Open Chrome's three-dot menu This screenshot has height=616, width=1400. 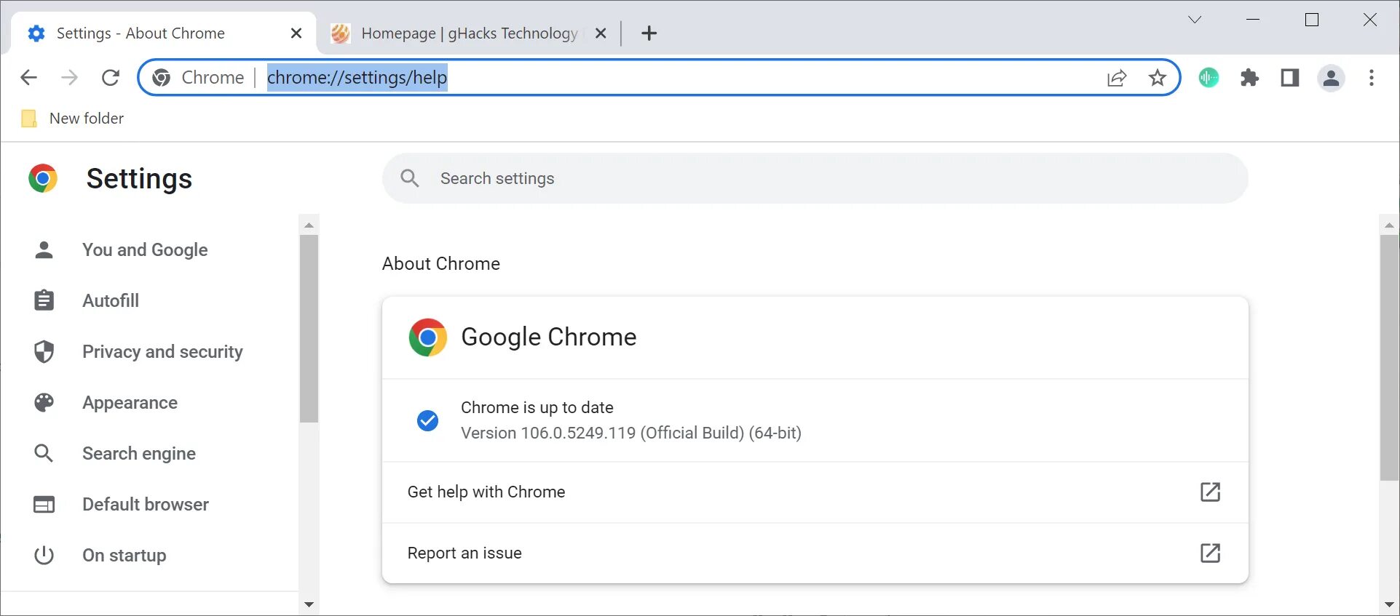pyautogui.click(x=1372, y=78)
